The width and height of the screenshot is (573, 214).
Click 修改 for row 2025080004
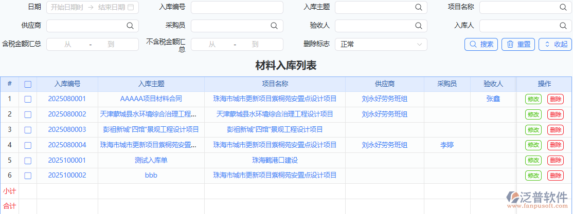[x=533, y=145]
